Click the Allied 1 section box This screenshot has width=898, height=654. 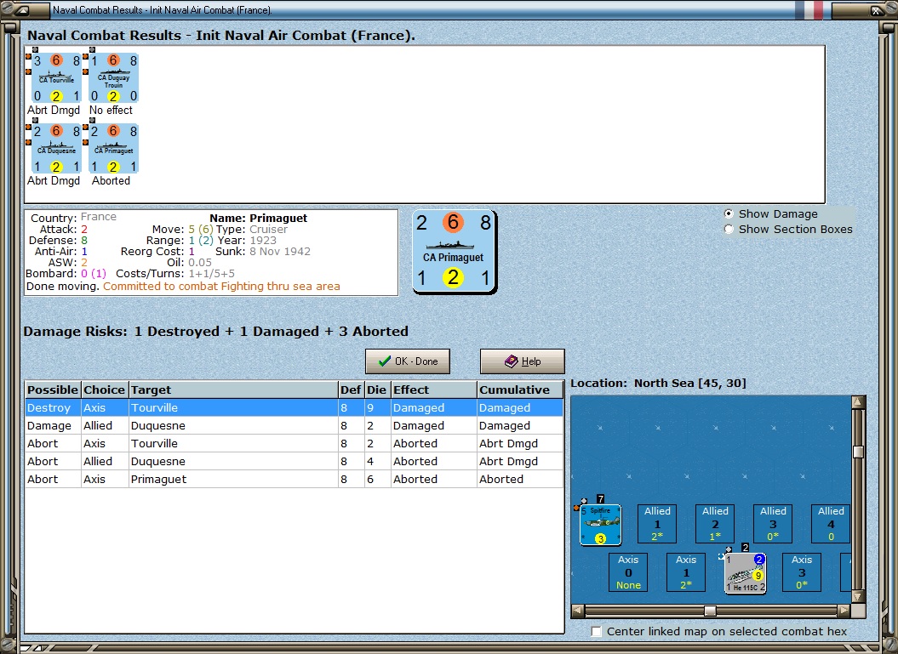(x=657, y=524)
